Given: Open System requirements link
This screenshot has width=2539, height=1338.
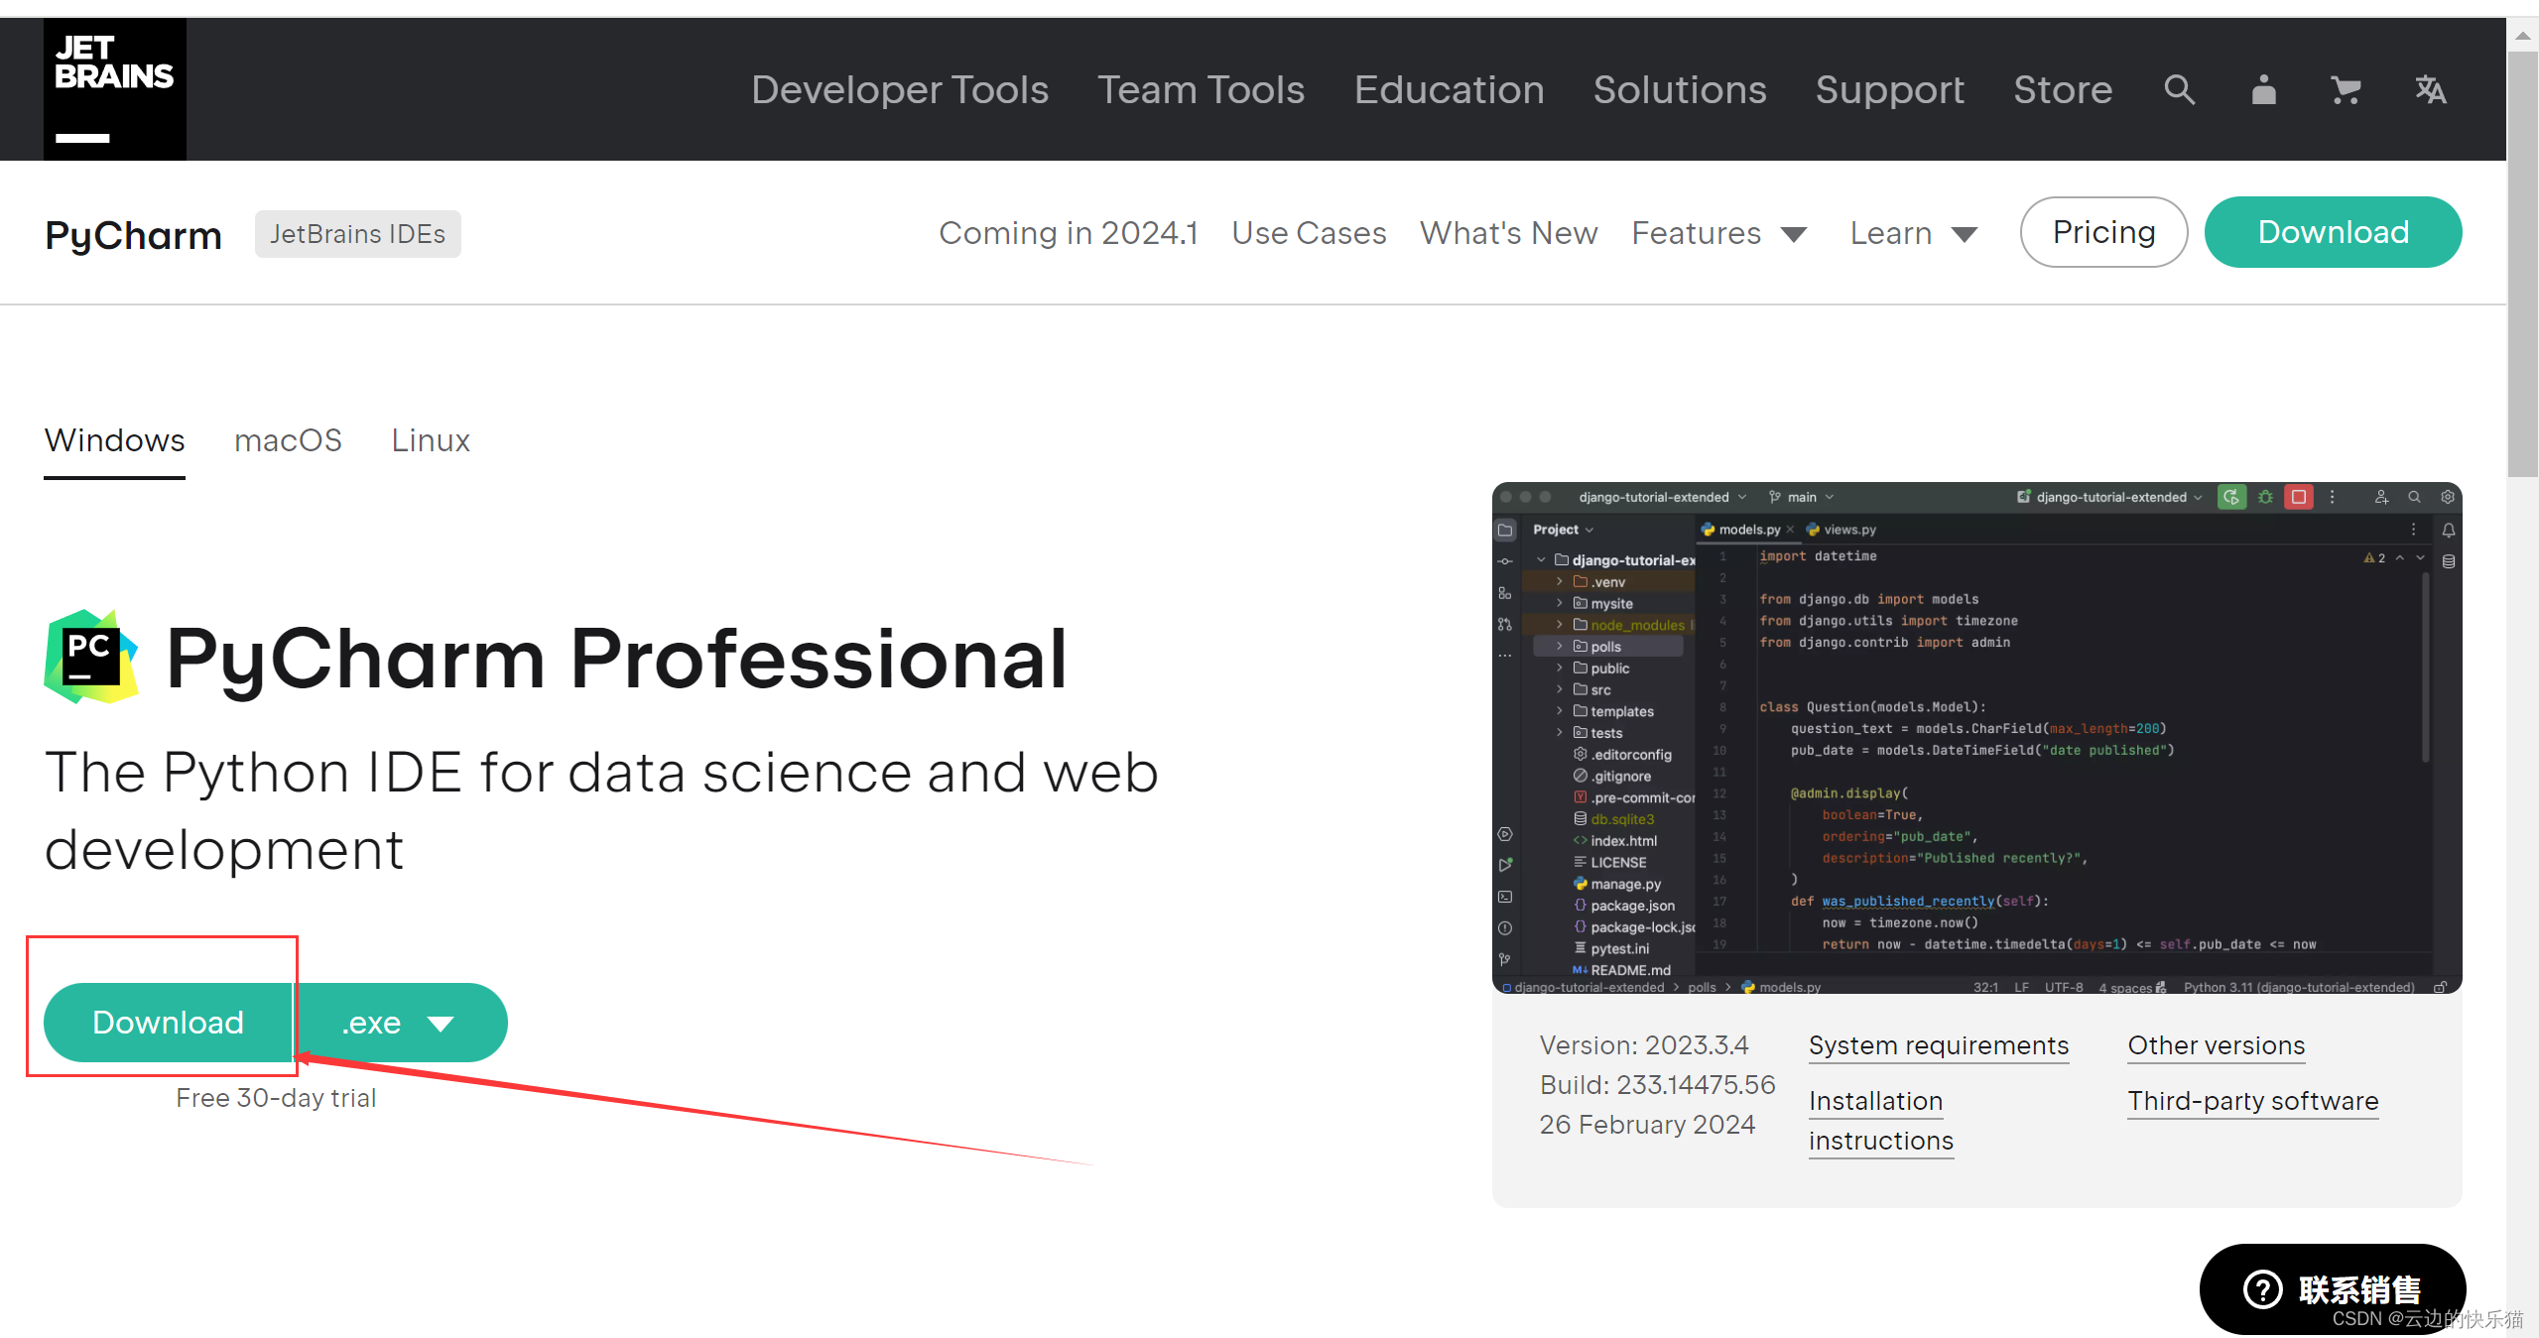Looking at the screenshot, I should click(1938, 1045).
